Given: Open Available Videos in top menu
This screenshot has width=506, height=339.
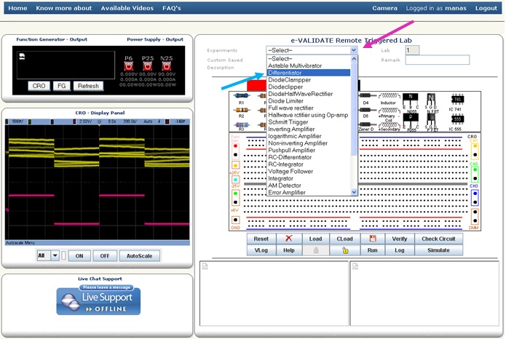Looking at the screenshot, I should coord(127,8).
